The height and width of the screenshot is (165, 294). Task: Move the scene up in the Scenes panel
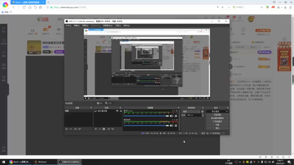pos(75,129)
